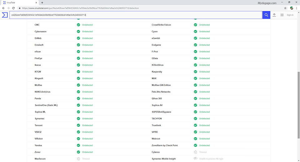Click the blue search magnifier button
Viewport: 300px width, 162px height.
tap(266, 15)
